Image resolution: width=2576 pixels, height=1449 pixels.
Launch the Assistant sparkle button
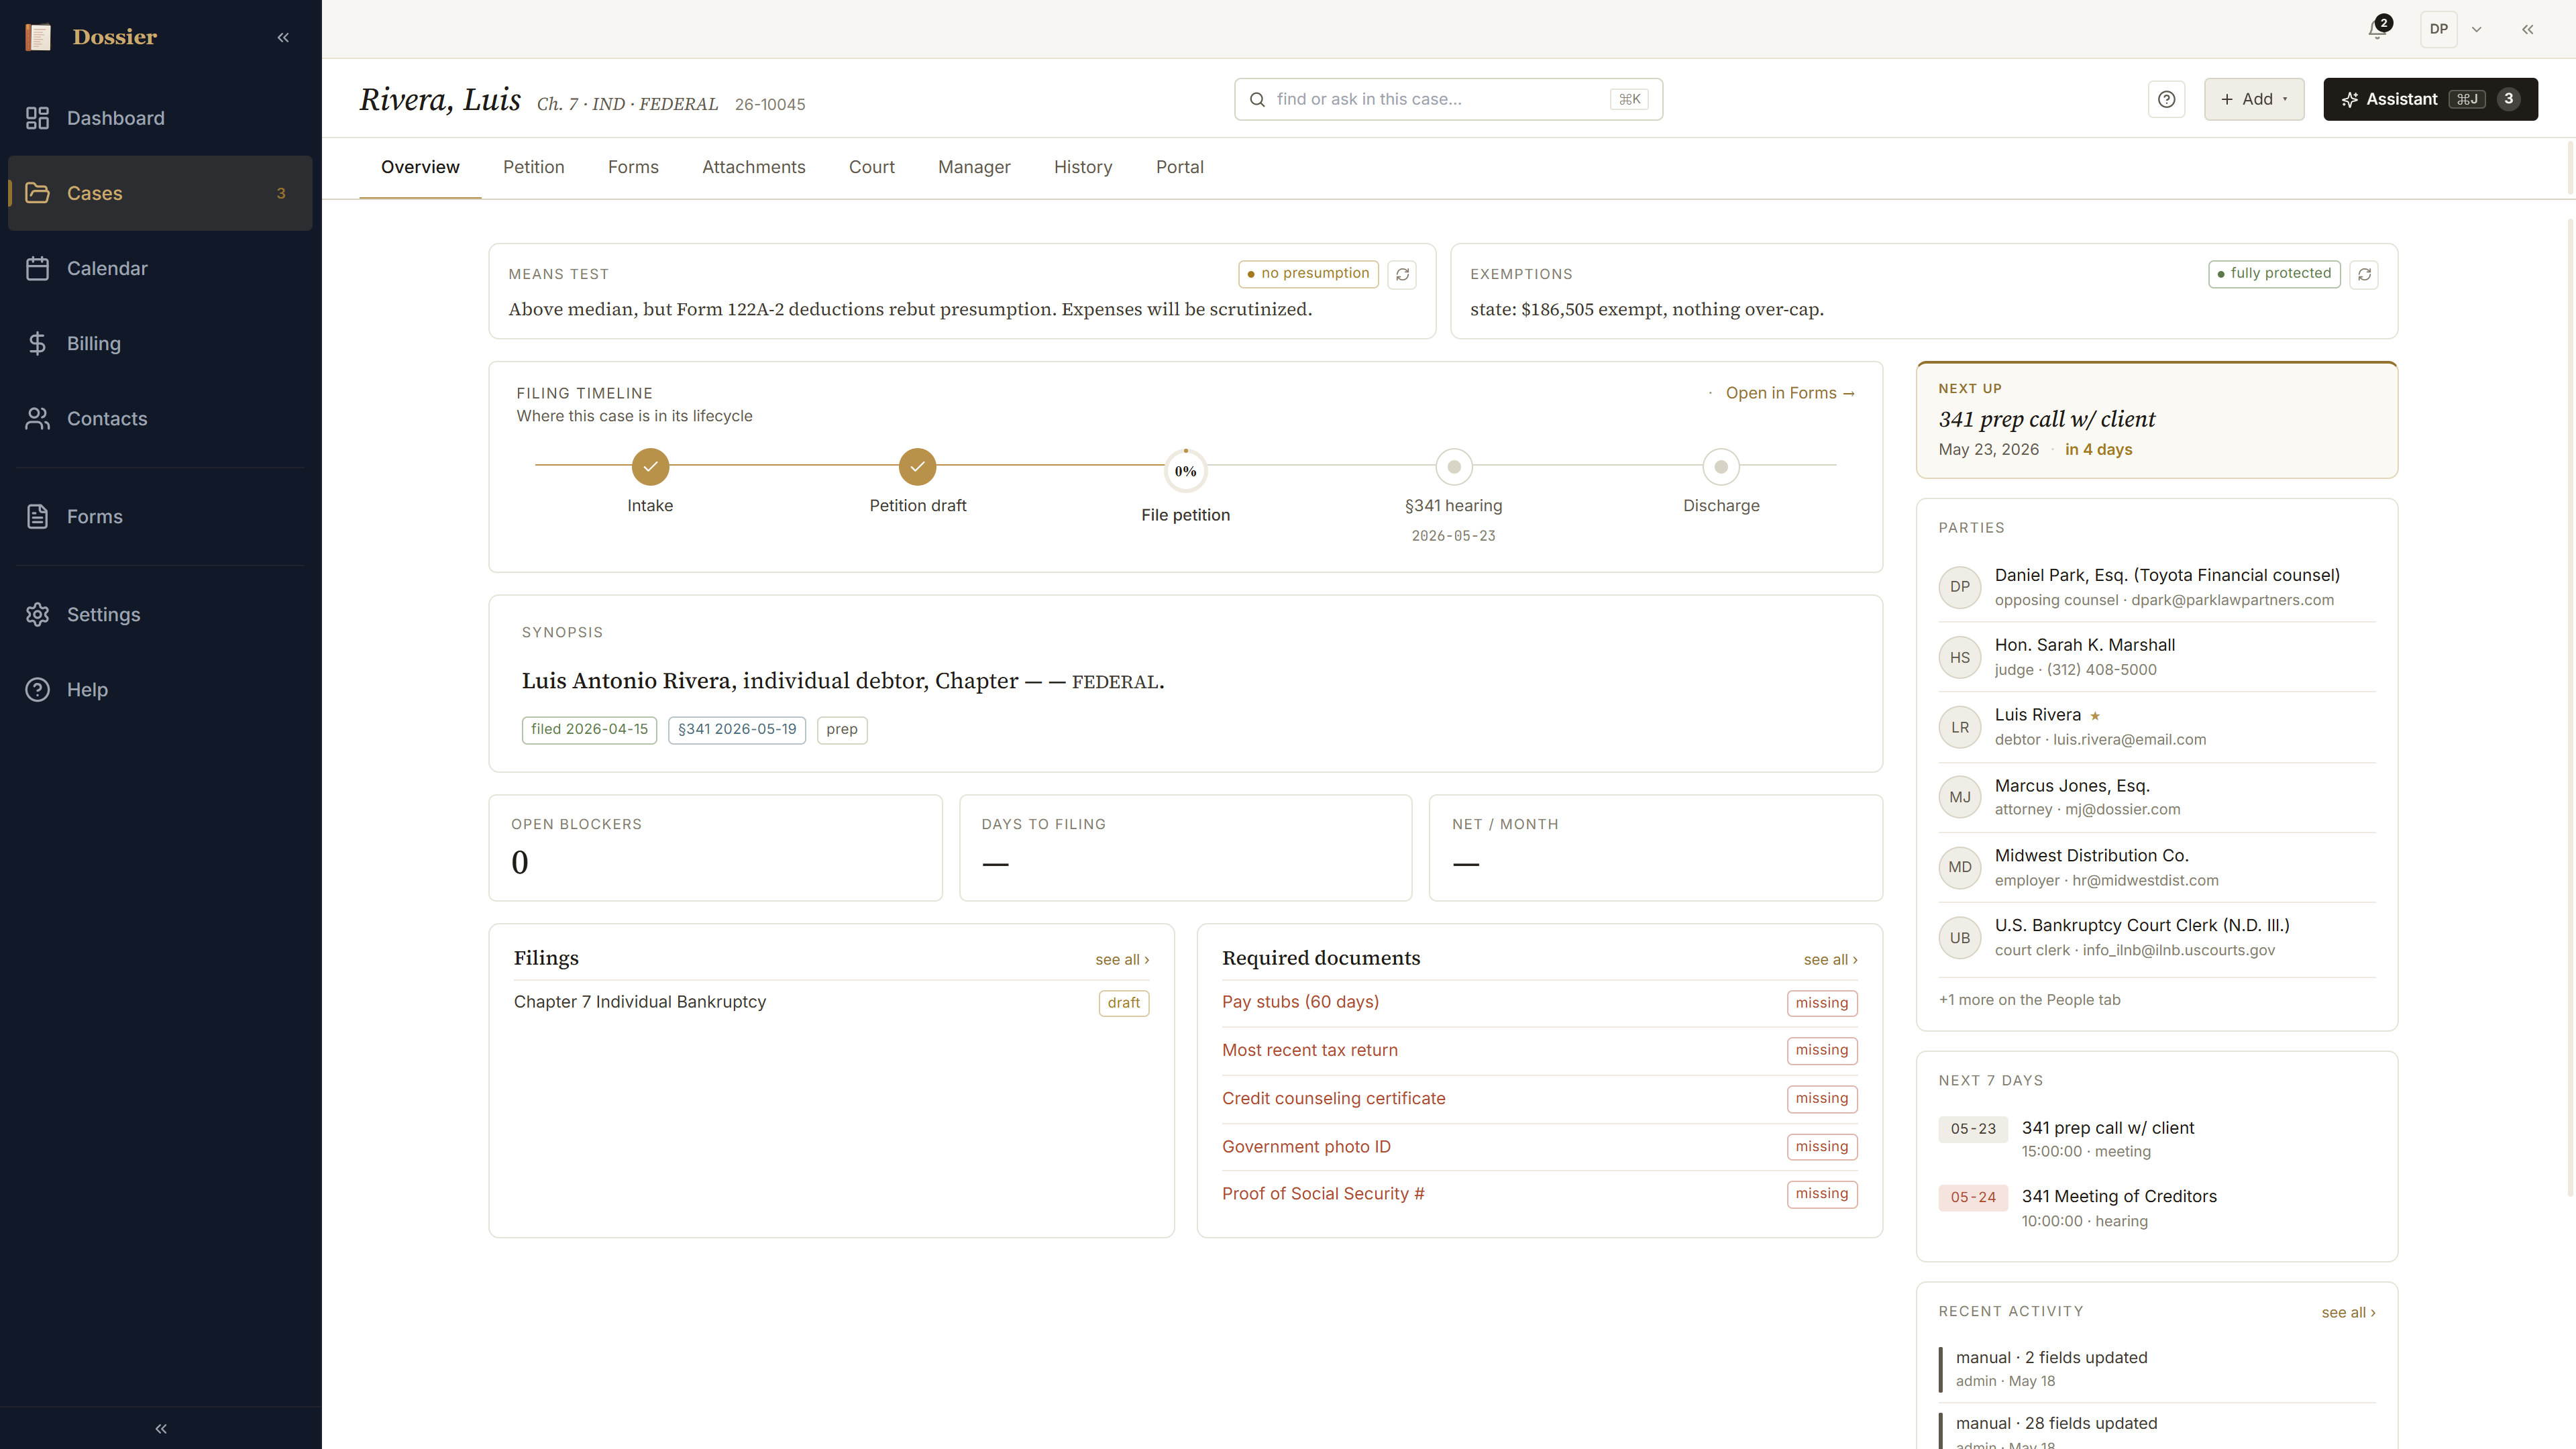click(x=2430, y=99)
